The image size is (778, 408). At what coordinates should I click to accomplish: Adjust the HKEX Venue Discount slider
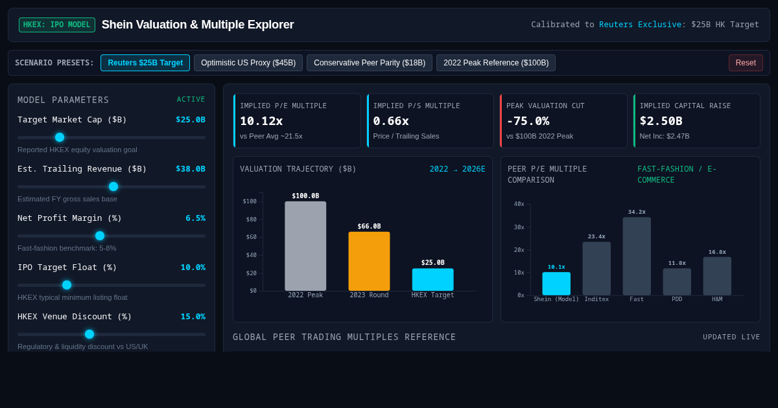coord(112,334)
